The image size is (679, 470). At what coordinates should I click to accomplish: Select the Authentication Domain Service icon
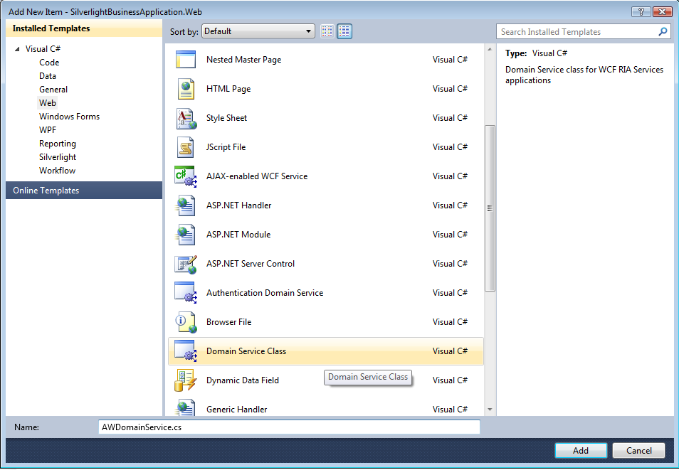(186, 293)
